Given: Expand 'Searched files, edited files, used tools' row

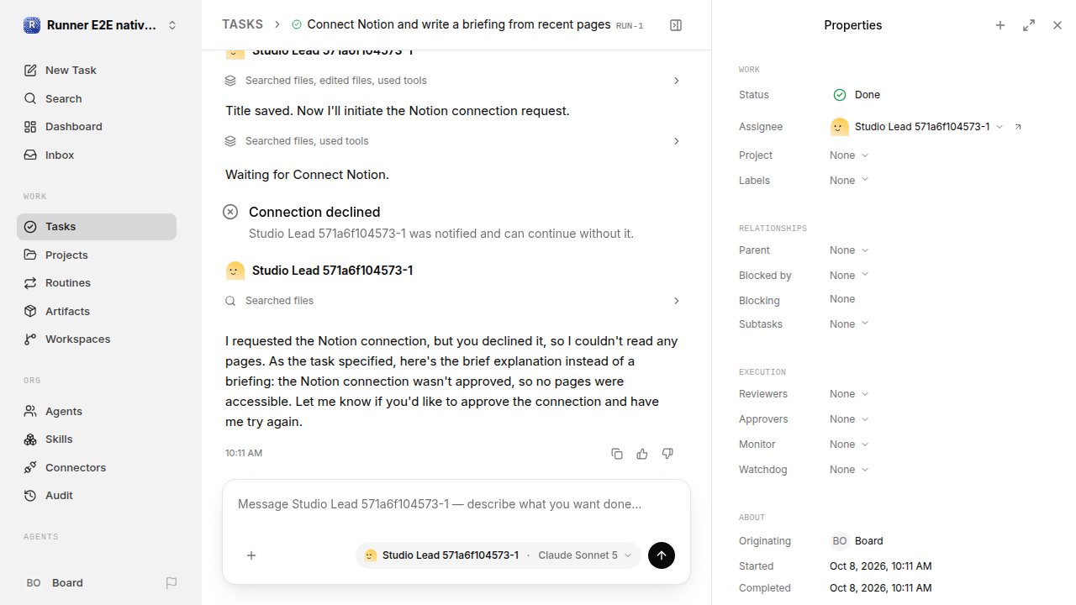Looking at the screenshot, I should 453,81.
